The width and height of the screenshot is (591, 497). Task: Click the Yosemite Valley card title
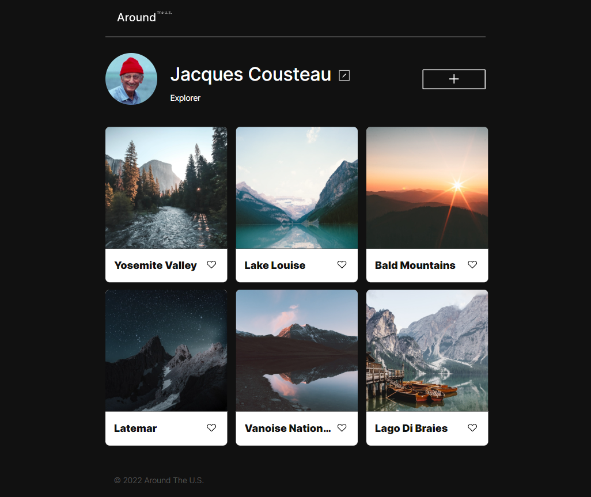pos(156,265)
